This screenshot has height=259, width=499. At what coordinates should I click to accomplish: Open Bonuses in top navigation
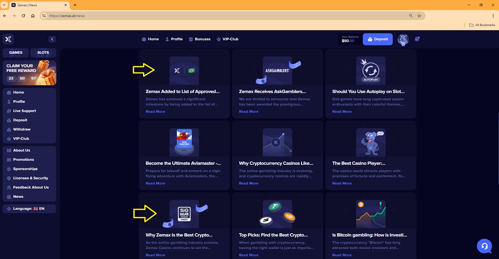[x=200, y=39]
